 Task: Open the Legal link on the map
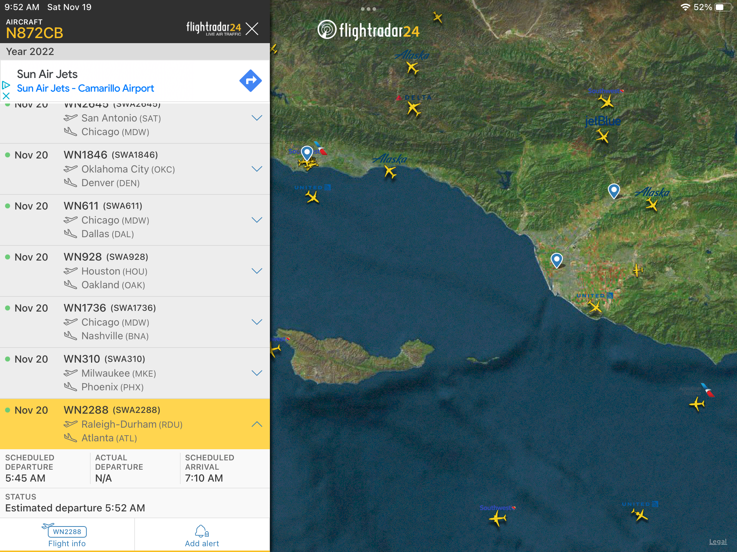coord(718,542)
